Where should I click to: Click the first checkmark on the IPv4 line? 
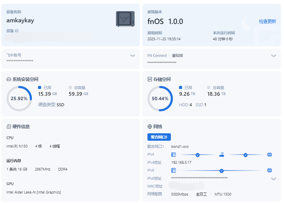pos(198,155)
